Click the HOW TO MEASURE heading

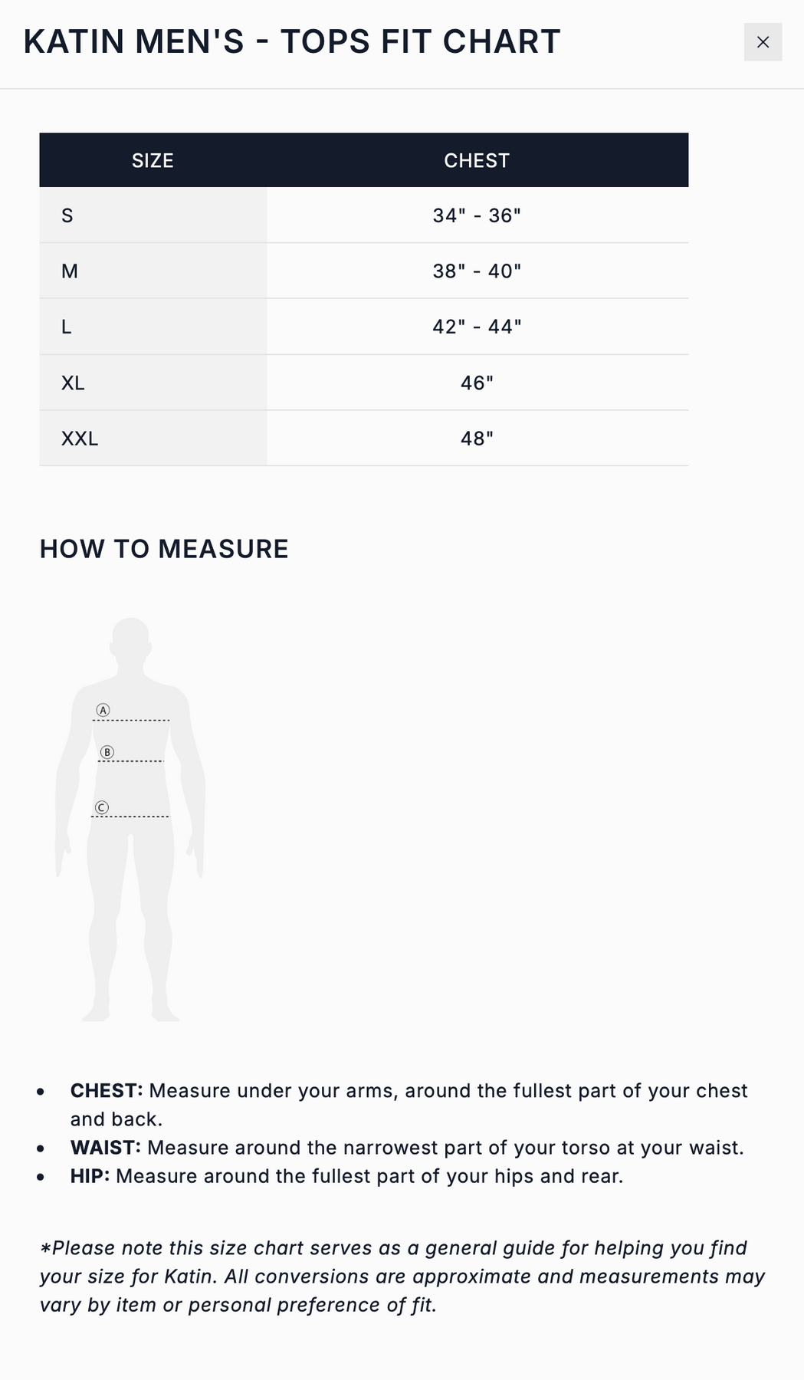click(164, 549)
